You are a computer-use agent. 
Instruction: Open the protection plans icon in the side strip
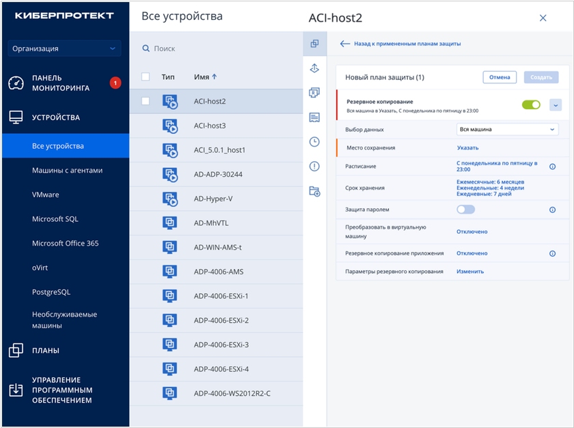point(314,44)
